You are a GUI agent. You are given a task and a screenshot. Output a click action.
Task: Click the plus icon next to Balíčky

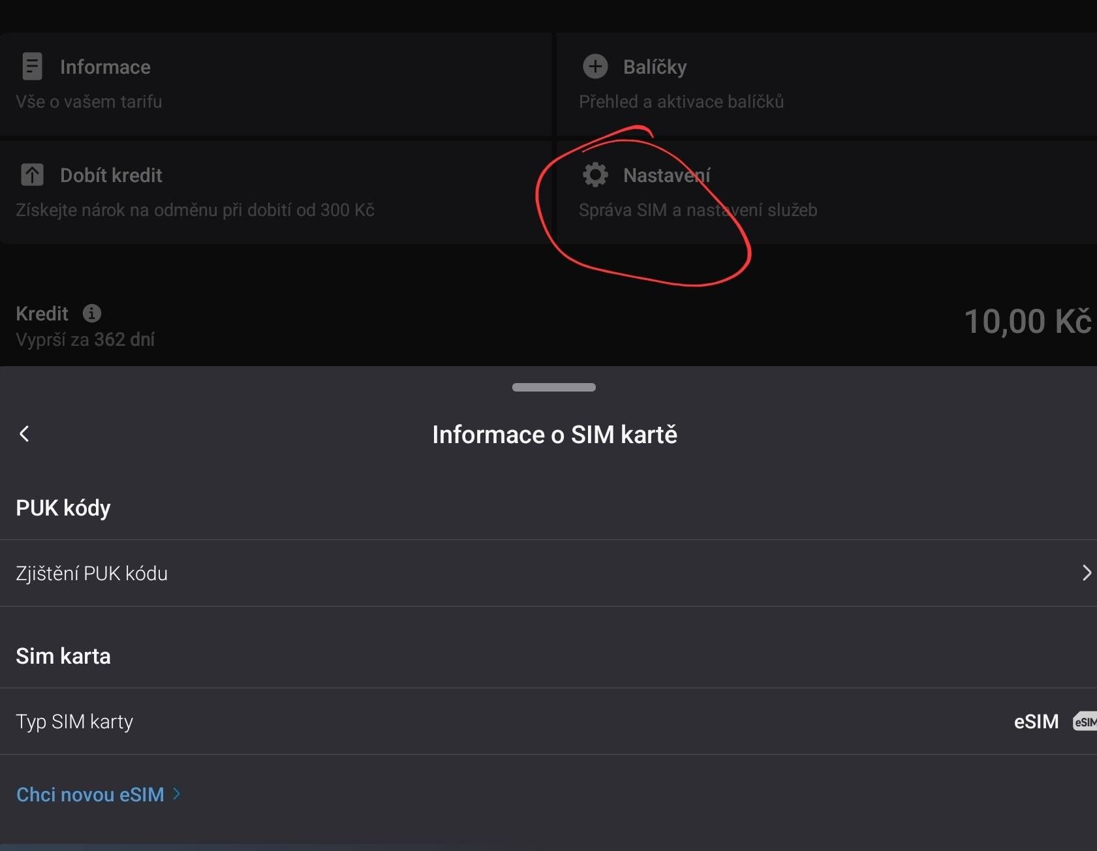point(595,66)
